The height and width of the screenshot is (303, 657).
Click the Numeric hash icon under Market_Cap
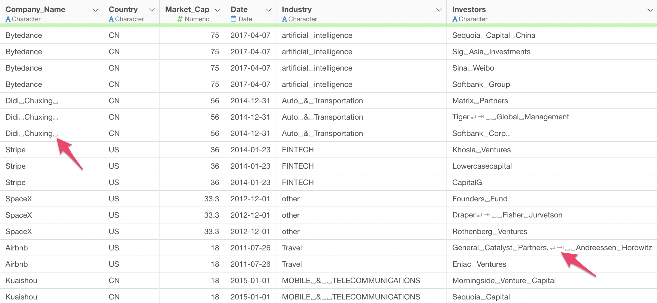(x=180, y=19)
